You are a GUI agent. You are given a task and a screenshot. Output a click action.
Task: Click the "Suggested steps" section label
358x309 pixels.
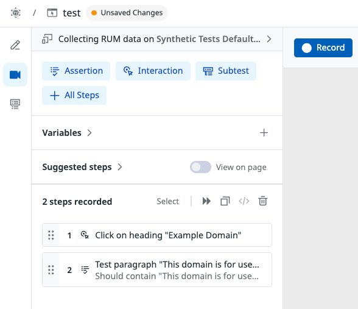77,167
